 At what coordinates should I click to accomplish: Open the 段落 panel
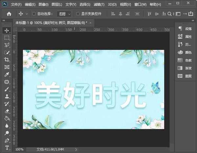pyautogui.click(x=185, y=29)
